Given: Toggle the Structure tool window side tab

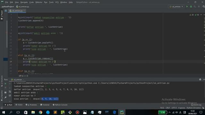Looking at the screenshot, I should [2, 81].
